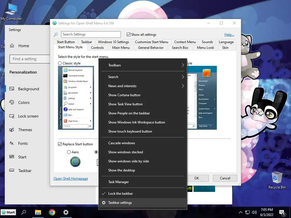Open Taskbar in Personalization sidebar

coord(28,171)
